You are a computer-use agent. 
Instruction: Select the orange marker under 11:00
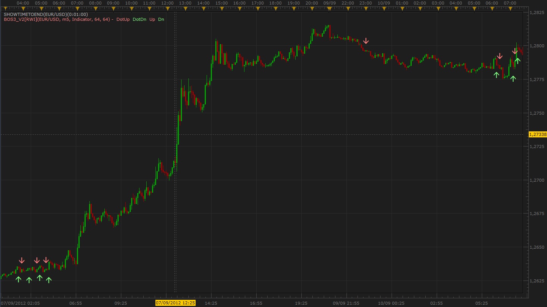pos(149,8)
